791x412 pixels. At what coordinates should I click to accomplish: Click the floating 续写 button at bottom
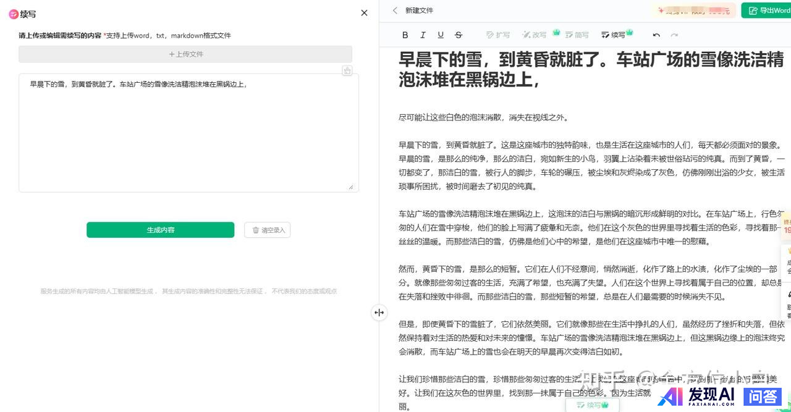click(x=593, y=405)
